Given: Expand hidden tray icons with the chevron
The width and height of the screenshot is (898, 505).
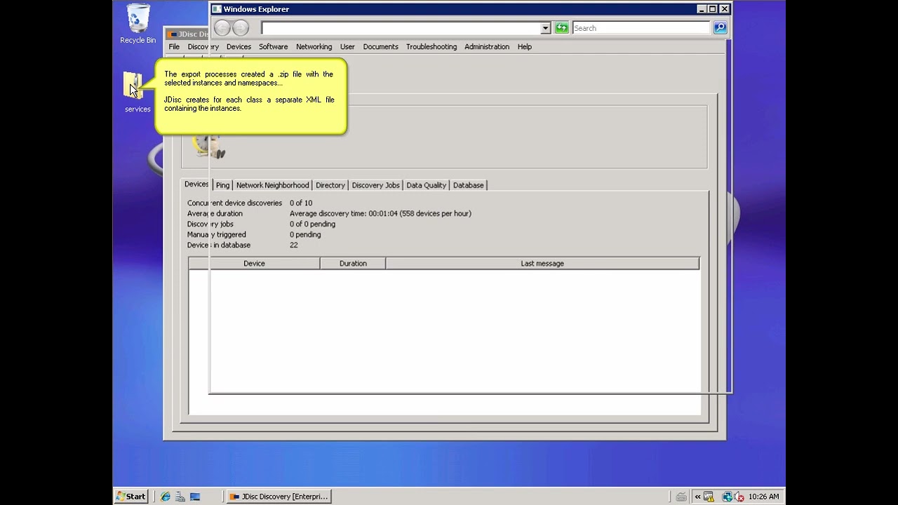Looking at the screenshot, I should coord(697,497).
